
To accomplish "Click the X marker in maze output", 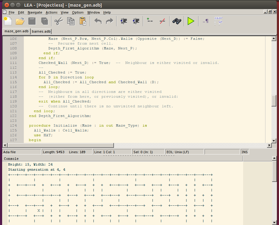I will click(39, 211).
